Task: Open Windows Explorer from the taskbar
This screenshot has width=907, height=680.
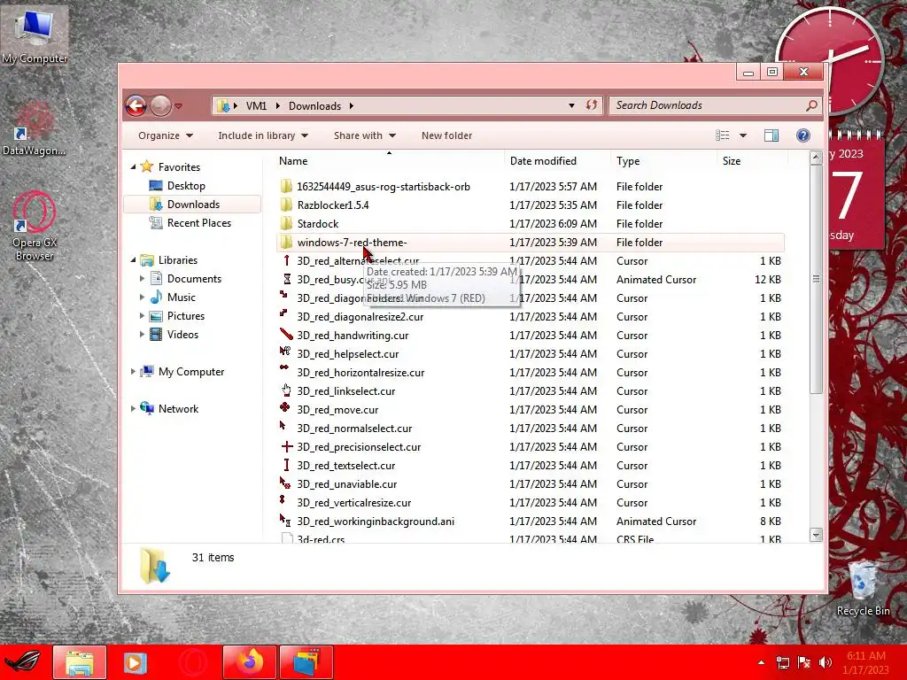Action: pyautogui.click(x=79, y=662)
